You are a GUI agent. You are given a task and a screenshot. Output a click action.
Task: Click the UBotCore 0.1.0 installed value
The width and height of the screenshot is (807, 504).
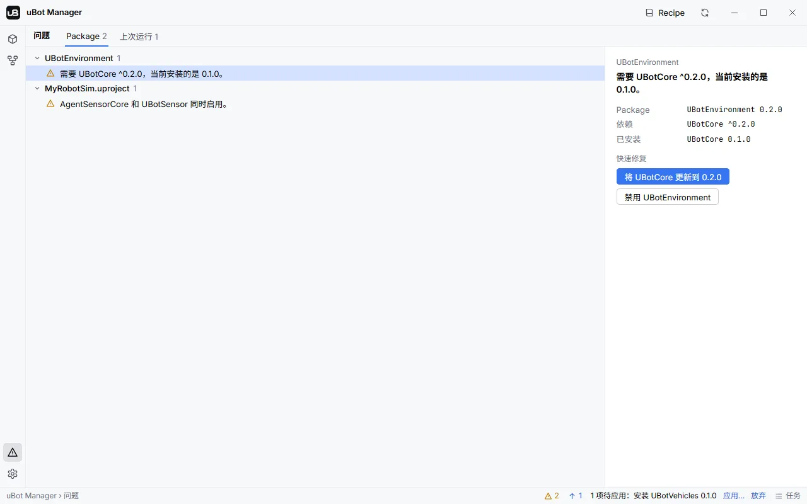(719, 139)
